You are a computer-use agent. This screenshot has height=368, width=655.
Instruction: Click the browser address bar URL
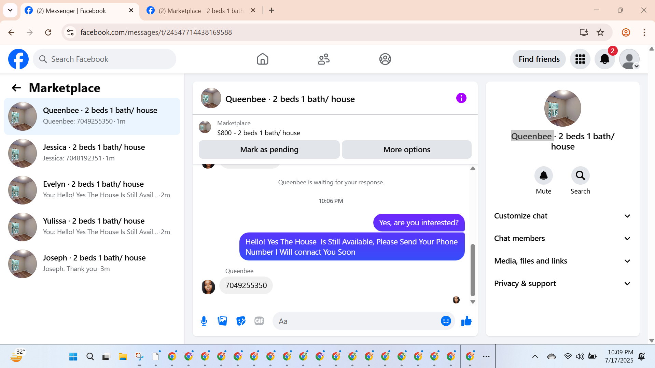click(156, 32)
